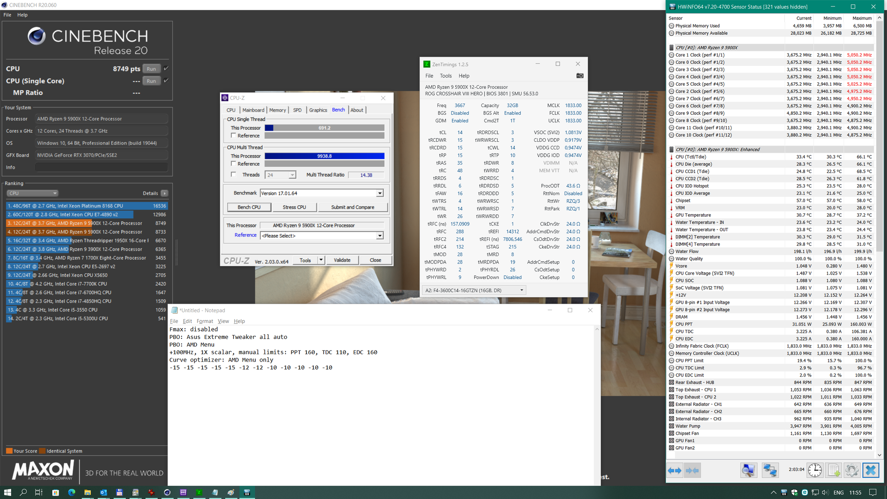Open taskbar search magnifier
Viewport: 887px width, 499px height.
pos(23,493)
